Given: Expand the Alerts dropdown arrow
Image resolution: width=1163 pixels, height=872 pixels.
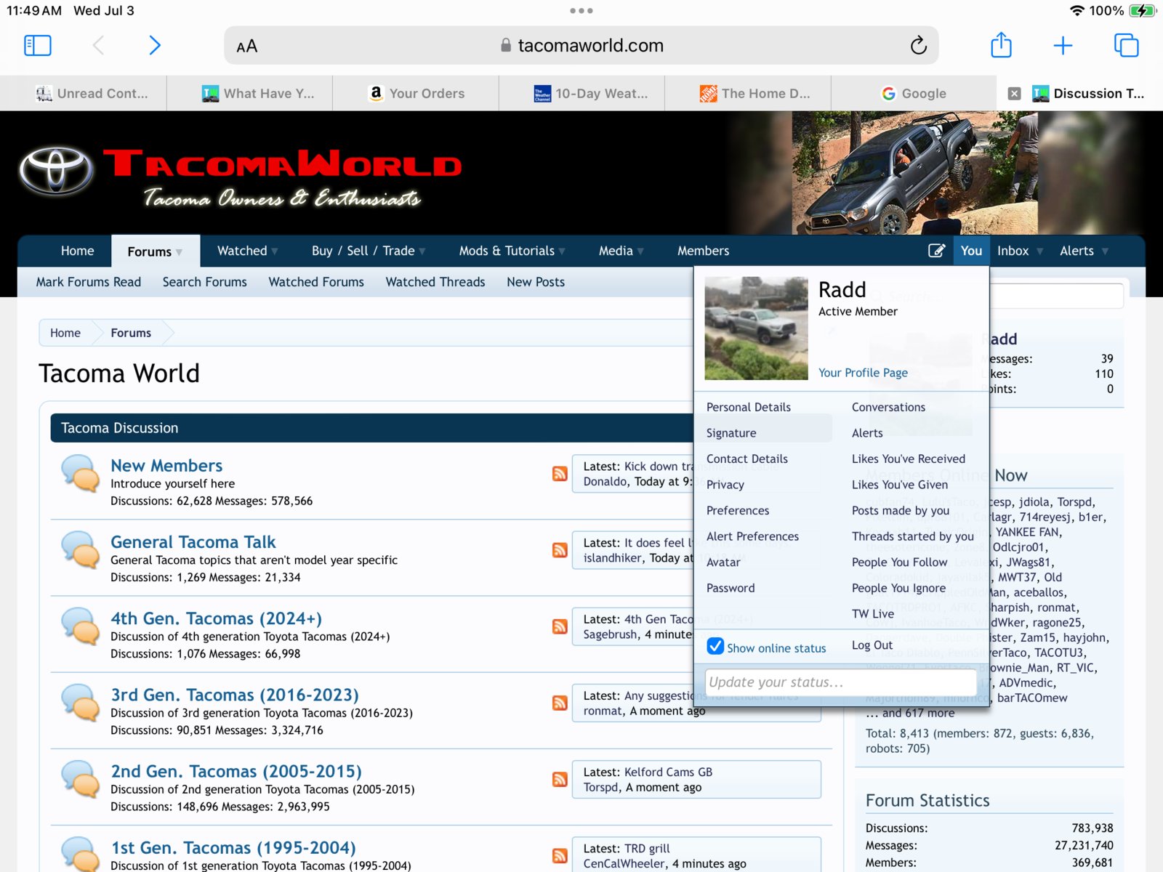Looking at the screenshot, I should pos(1105,251).
